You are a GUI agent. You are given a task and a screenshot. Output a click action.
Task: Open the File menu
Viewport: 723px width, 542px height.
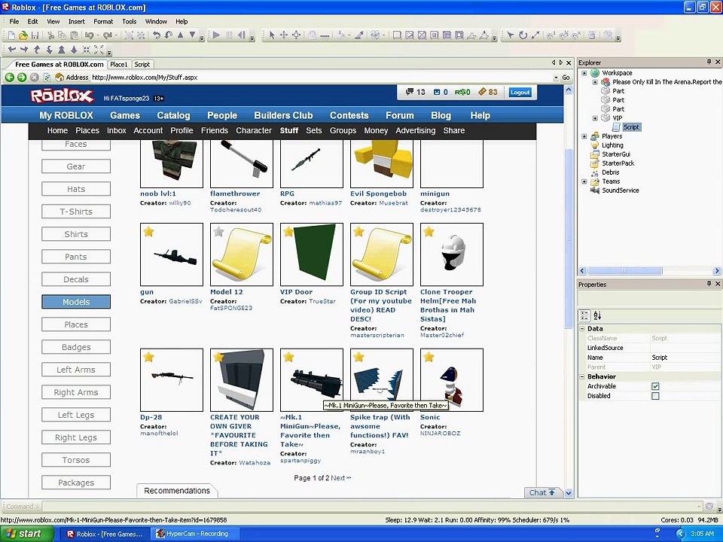point(14,21)
